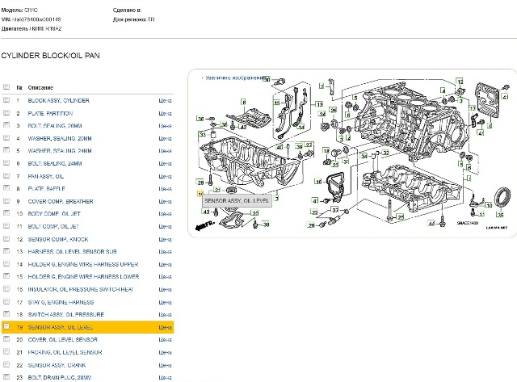Tick the checkbox for PLATE, PARTITION
The height and width of the screenshot is (382, 517).
click(x=6, y=113)
